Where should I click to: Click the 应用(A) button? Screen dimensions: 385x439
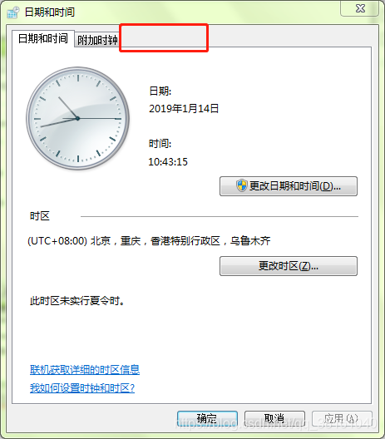(x=342, y=419)
